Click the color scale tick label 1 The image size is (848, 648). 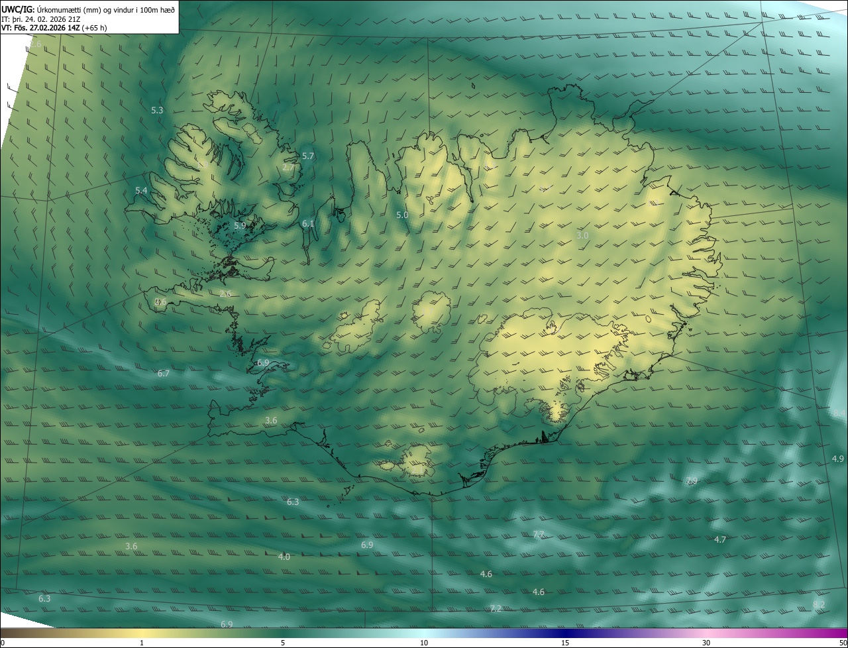click(x=142, y=643)
